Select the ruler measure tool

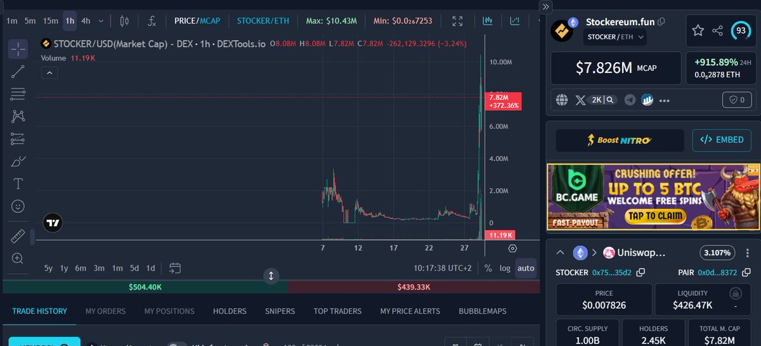point(18,236)
